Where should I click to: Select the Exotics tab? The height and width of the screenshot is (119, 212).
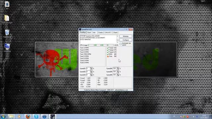[x=101, y=33]
